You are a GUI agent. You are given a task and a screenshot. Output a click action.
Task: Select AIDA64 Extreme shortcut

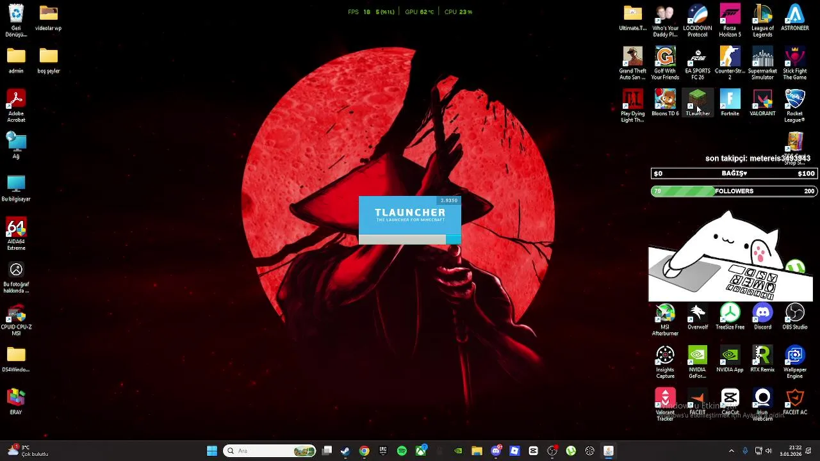[x=16, y=234]
